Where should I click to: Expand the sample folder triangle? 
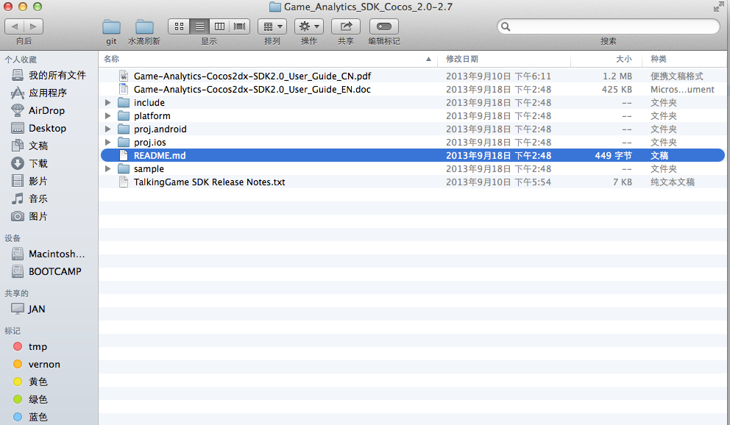point(108,169)
